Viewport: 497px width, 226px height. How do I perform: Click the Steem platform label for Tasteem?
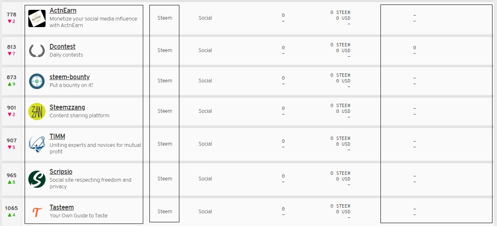165,212
